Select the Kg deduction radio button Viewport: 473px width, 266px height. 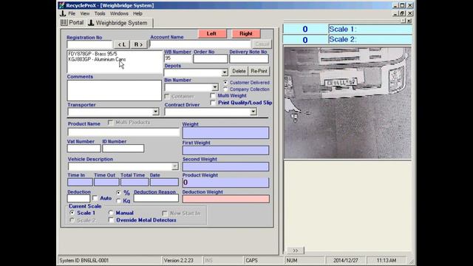(x=118, y=200)
